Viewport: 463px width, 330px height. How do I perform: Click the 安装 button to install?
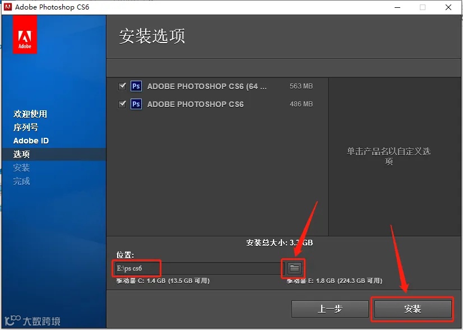coord(413,309)
